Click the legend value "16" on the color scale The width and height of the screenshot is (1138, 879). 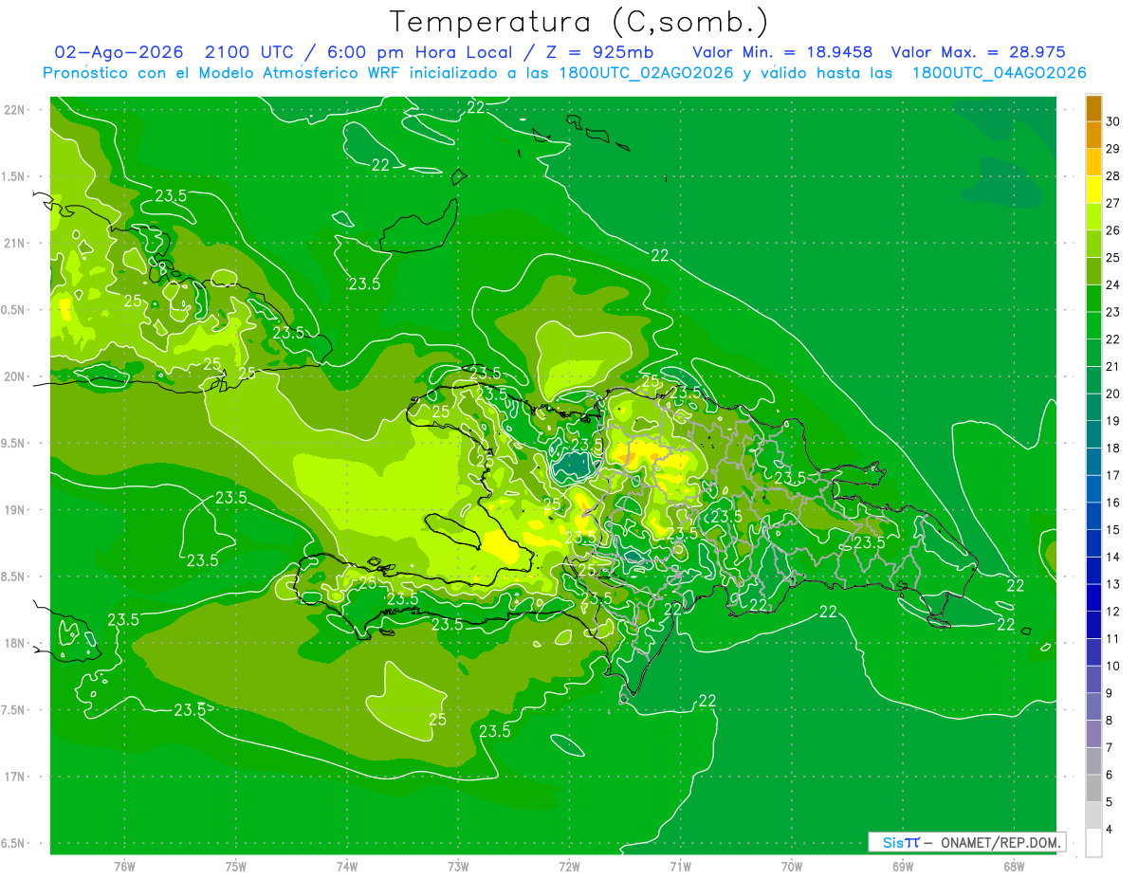coord(1113,503)
